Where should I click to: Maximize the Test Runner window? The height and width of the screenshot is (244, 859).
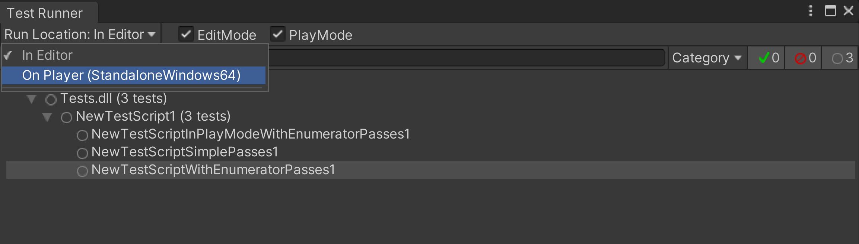point(831,11)
